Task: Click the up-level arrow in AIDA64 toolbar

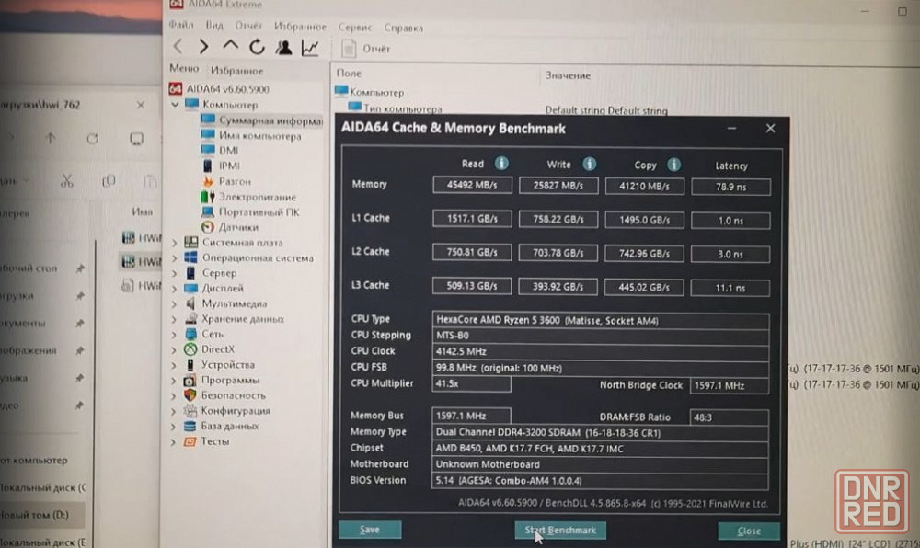Action: 230,45
